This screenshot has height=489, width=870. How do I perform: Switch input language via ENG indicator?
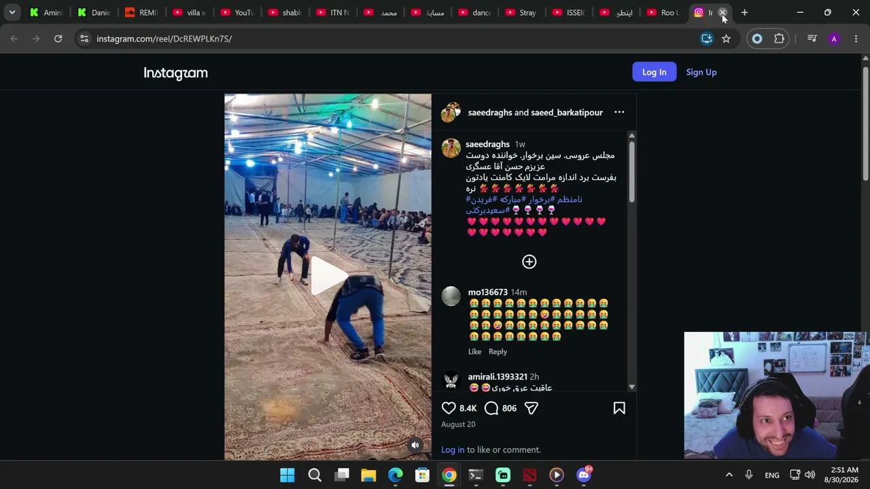pos(772,475)
